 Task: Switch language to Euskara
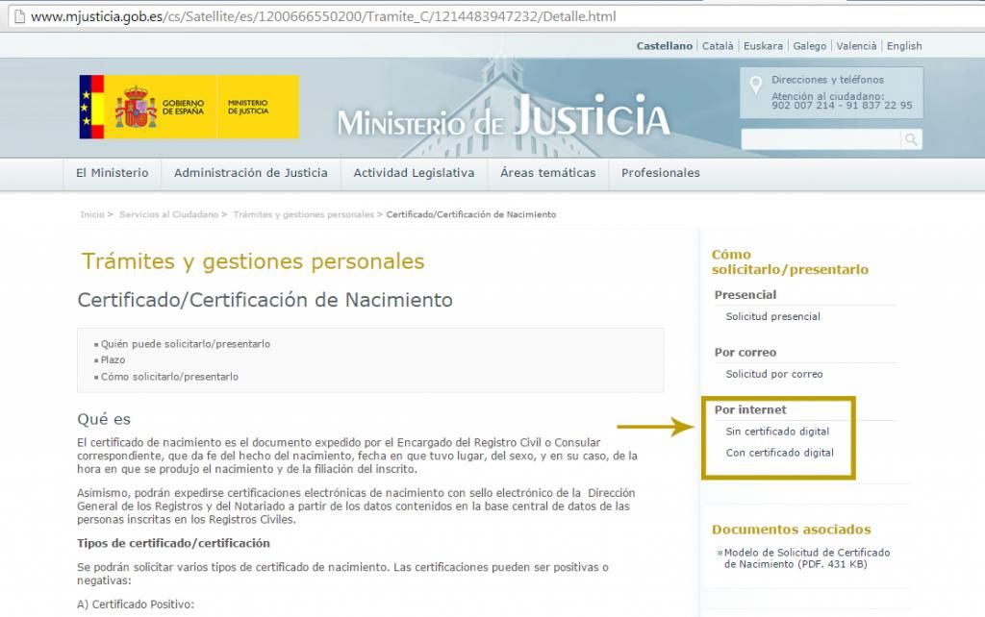763,46
